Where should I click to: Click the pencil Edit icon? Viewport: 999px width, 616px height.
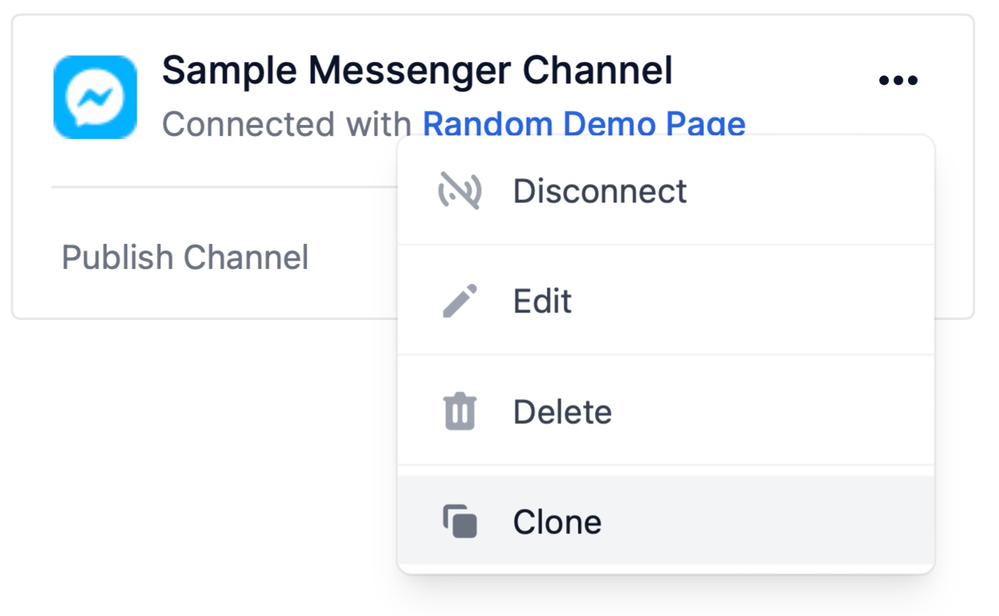pos(460,301)
